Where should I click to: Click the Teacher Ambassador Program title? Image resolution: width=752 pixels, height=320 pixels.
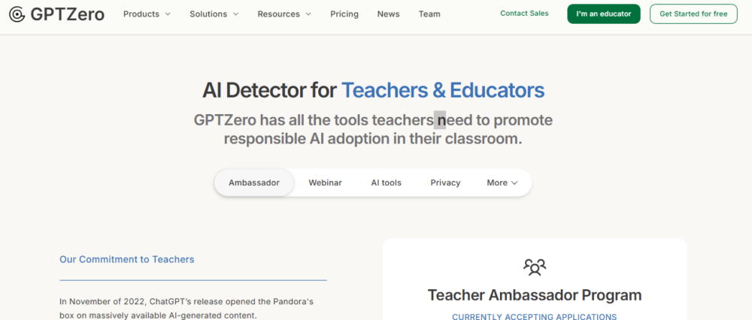(x=535, y=294)
